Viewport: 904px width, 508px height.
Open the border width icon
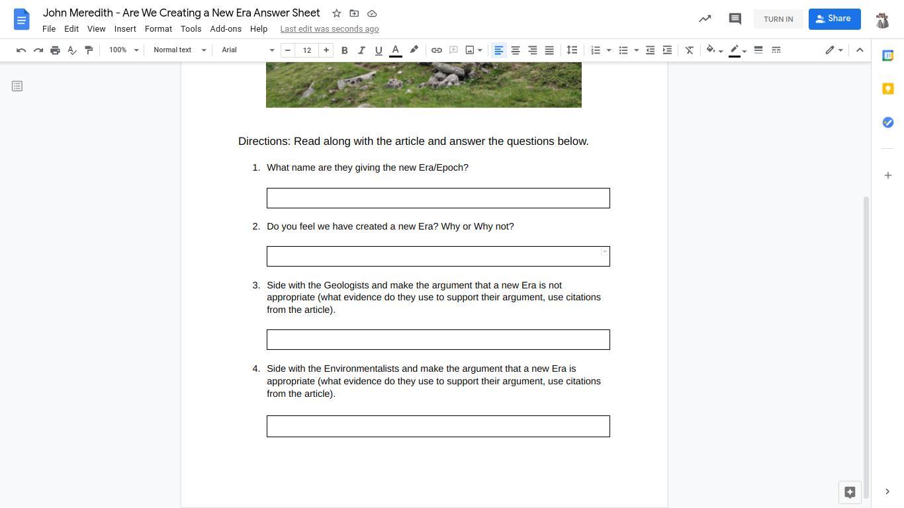(x=758, y=50)
